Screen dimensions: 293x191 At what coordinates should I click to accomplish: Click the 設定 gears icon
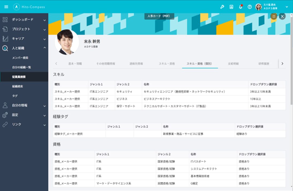pos(5,115)
